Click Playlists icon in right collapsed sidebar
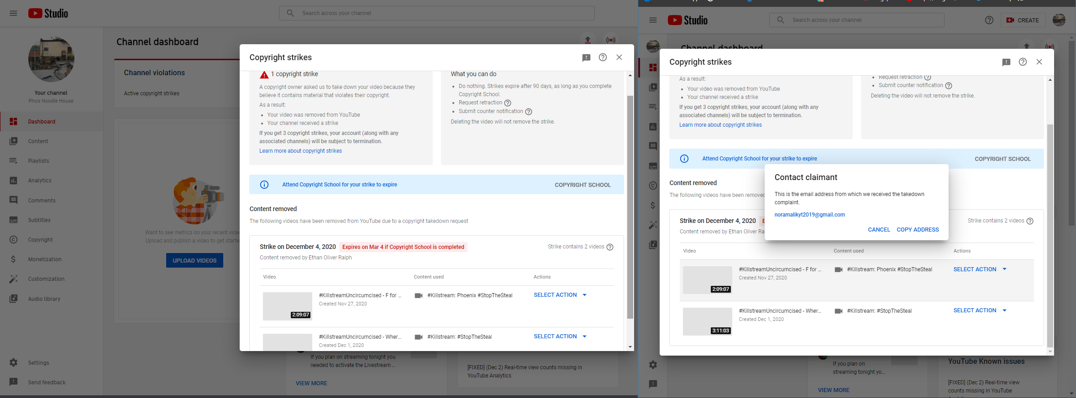This screenshot has width=1076, height=398. click(x=653, y=107)
